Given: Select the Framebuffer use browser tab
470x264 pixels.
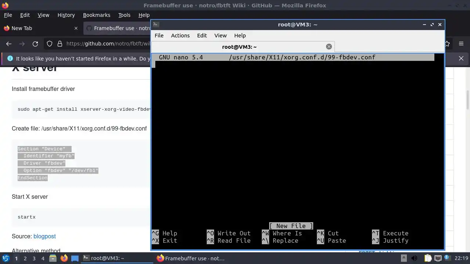Looking at the screenshot, I should [x=117, y=28].
